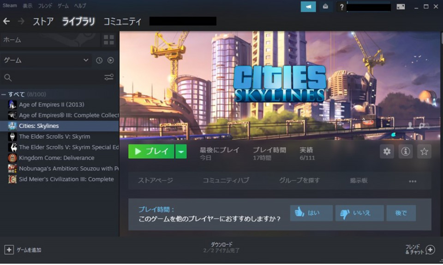Open the グループを探す link
The width and height of the screenshot is (443, 265).
299,180
